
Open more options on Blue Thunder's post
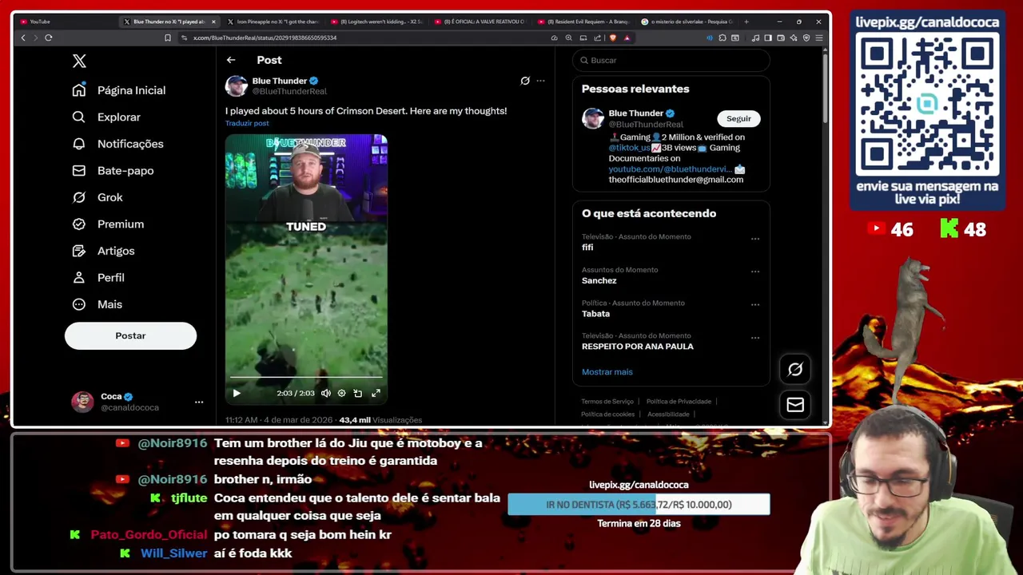(541, 81)
